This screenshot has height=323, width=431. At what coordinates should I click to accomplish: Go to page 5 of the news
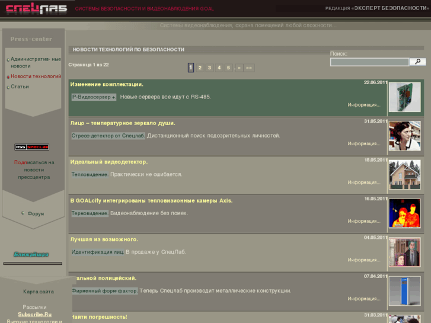coord(228,68)
